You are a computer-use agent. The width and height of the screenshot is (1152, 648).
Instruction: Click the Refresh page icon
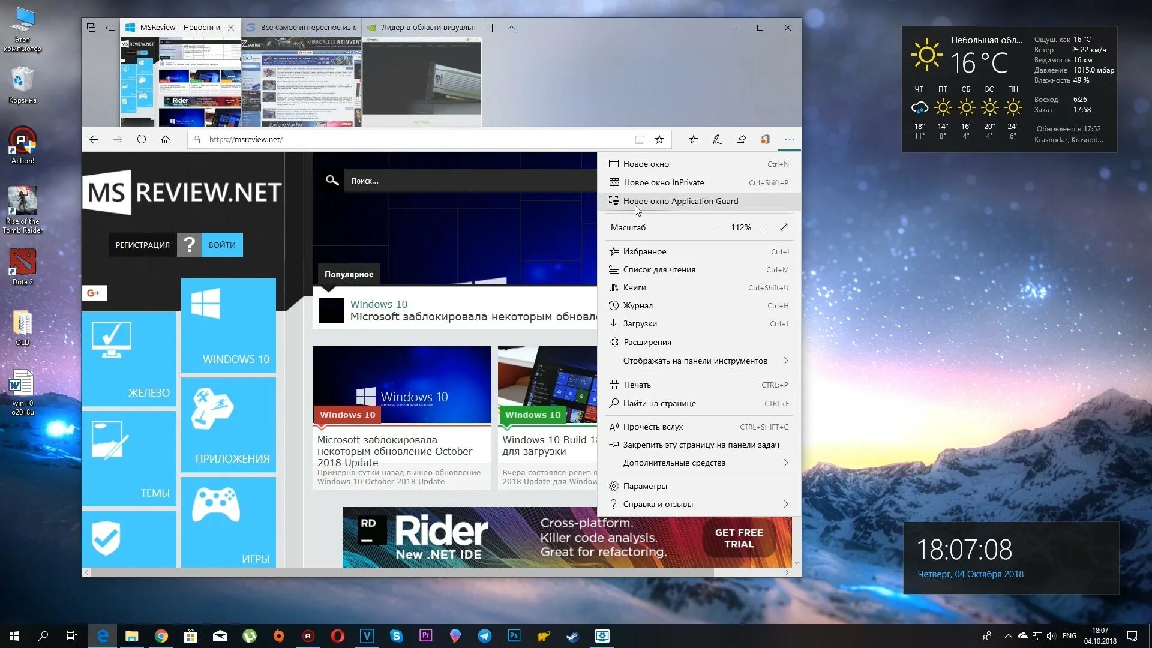pyautogui.click(x=142, y=139)
